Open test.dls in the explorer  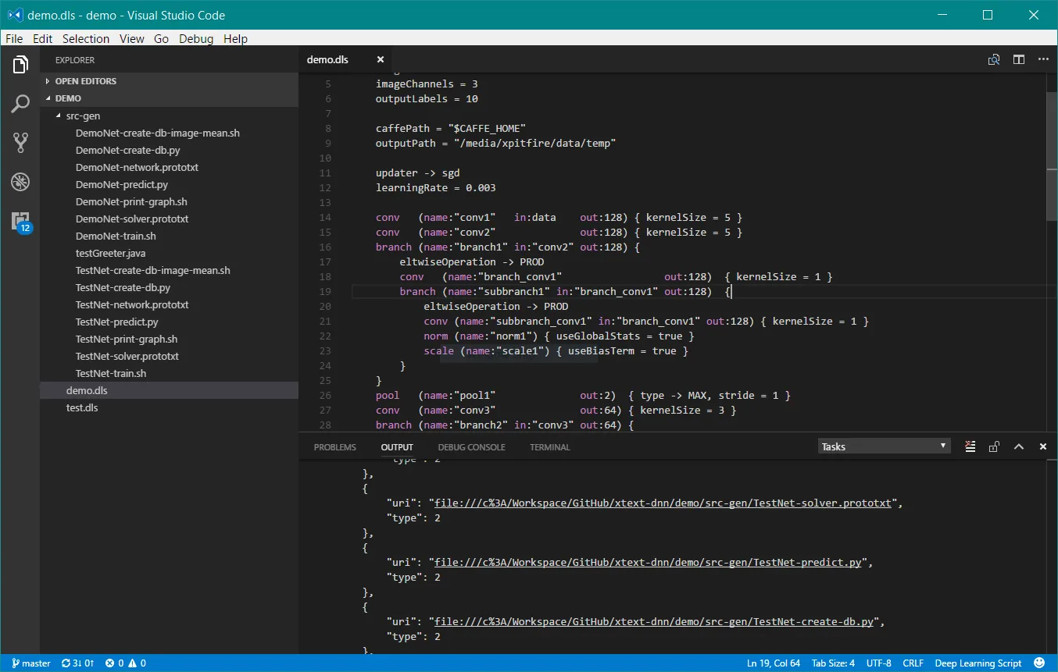coord(81,407)
